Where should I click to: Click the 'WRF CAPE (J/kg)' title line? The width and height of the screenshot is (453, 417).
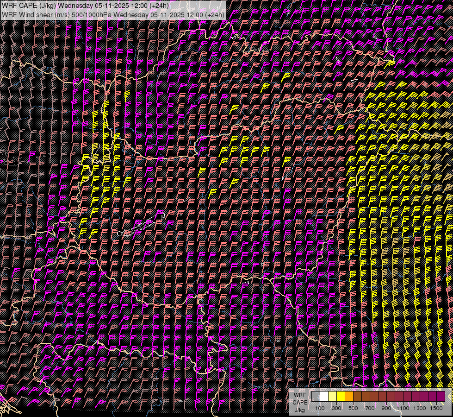pyautogui.click(x=86, y=6)
